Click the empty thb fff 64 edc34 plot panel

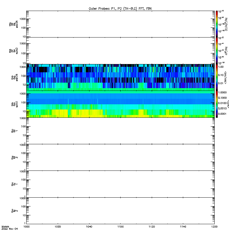pos(120,24)
